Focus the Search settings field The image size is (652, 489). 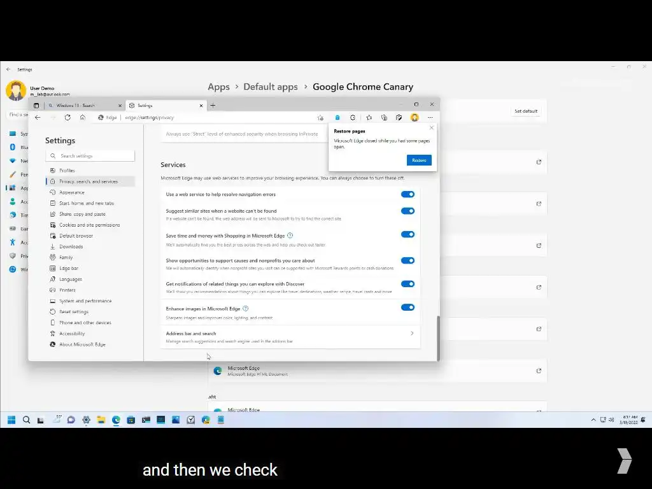pos(90,156)
